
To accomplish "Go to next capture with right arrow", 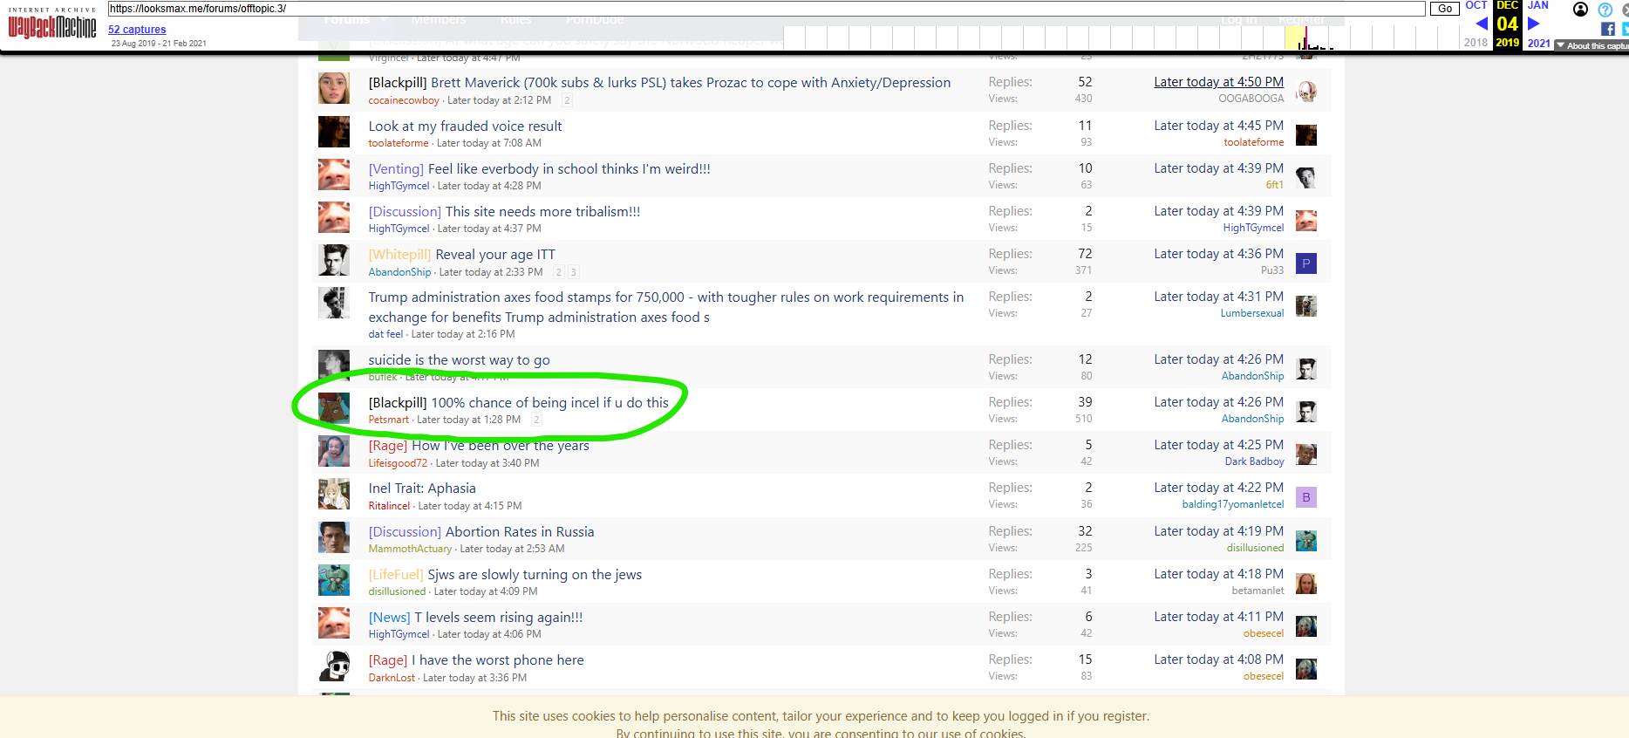I will click(x=1534, y=24).
